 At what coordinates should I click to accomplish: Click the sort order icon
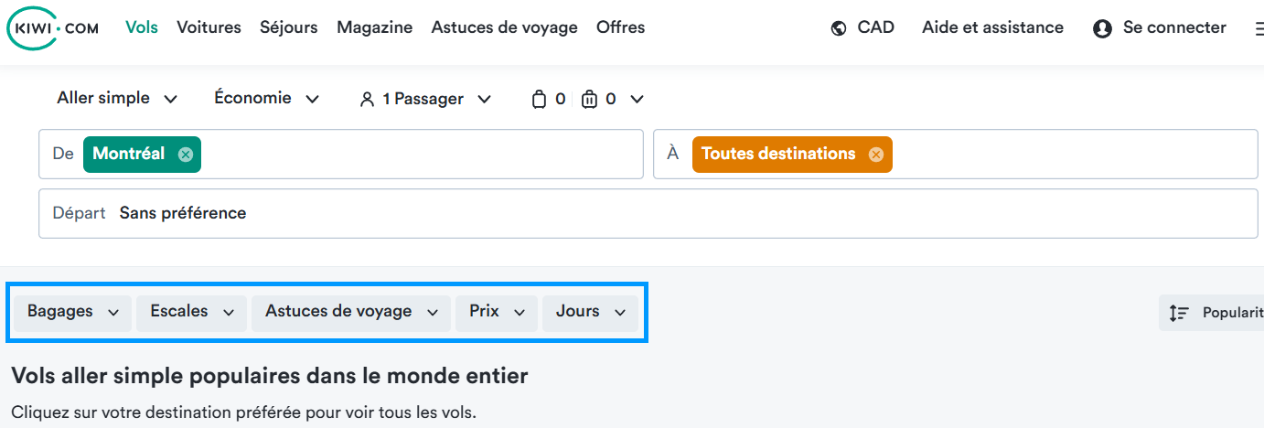tap(1179, 313)
